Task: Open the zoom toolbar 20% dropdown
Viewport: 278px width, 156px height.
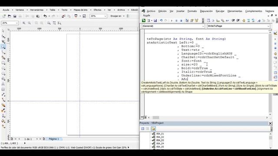Action: click(17, 23)
